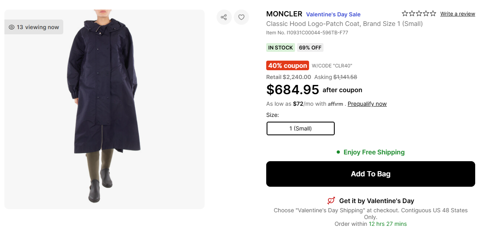Select size 1 (Small) option

coord(300,128)
